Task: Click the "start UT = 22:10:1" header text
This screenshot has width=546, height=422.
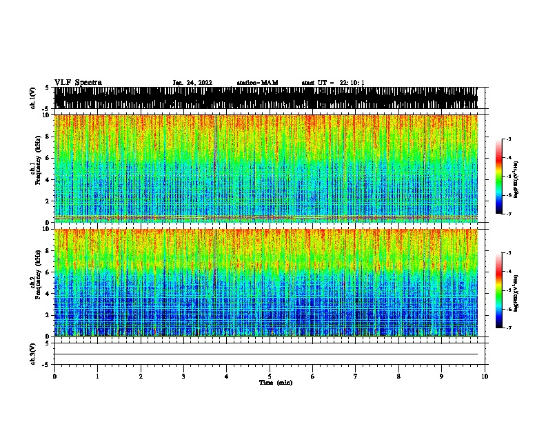Action: [x=333, y=83]
